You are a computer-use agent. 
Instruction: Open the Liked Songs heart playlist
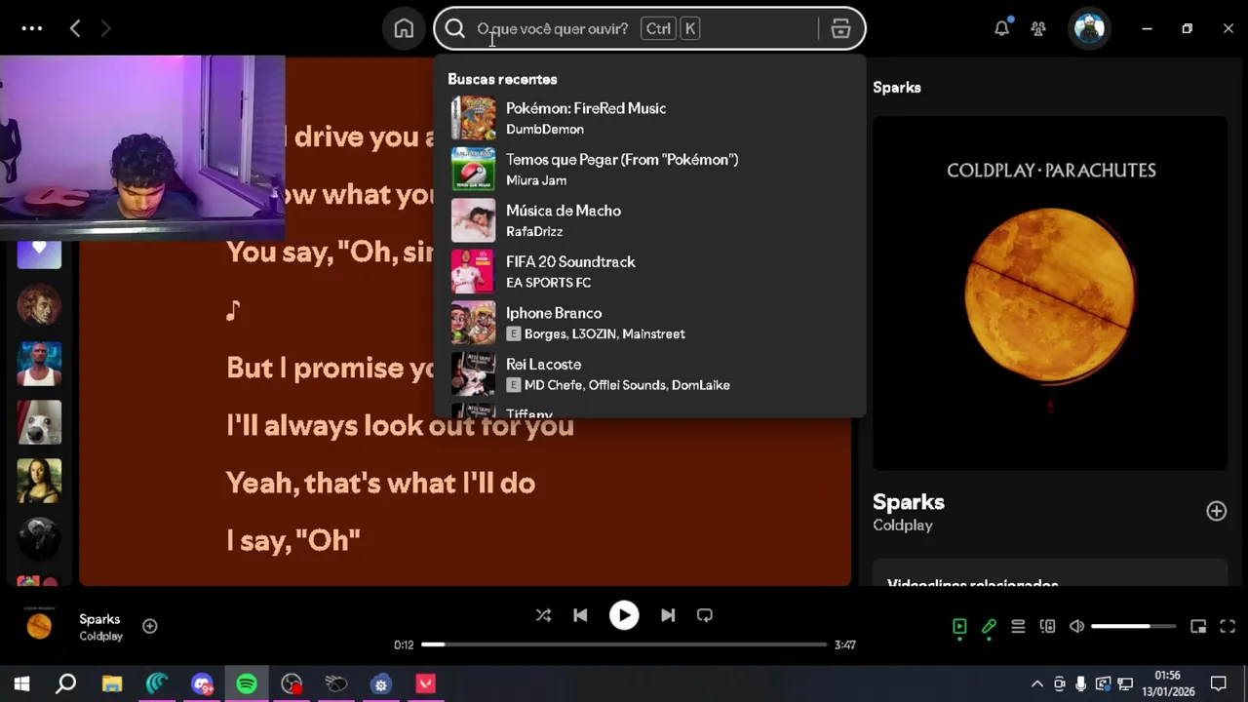click(x=39, y=252)
